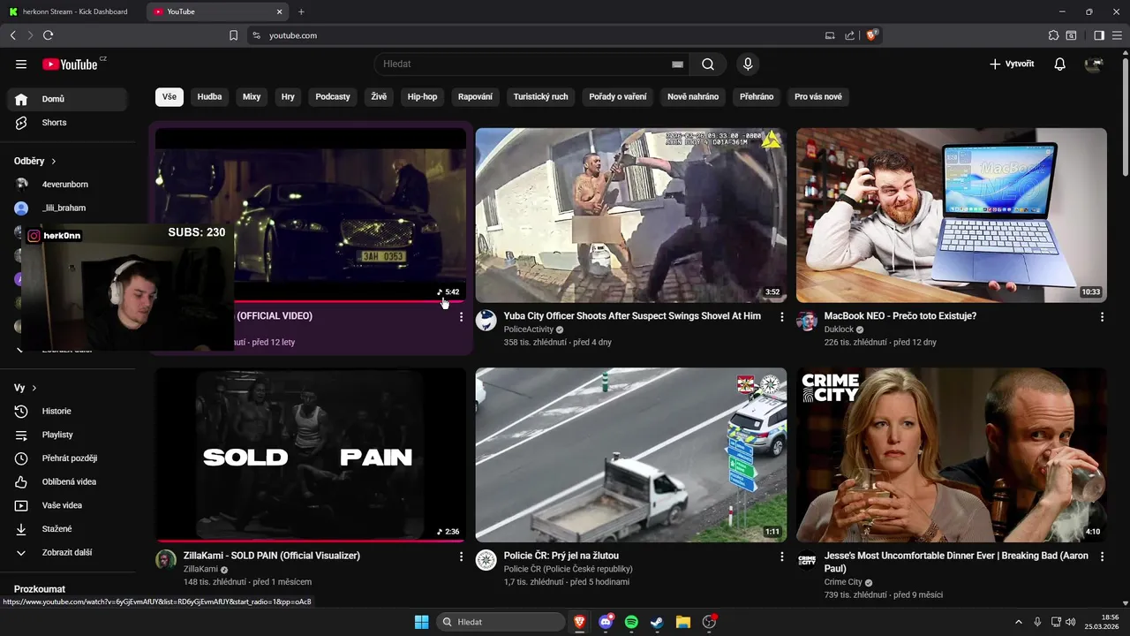Image resolution: width=1130 pixels, height=636 pixels.
Task: Expand the Odběry section header
Action: pyautogui.click(x=35, y=161)
